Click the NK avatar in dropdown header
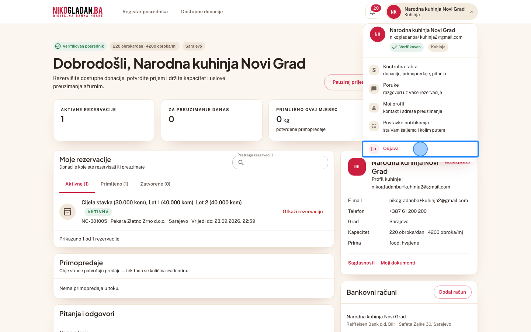Viewport: 531px width, 332px height. (x=378, y=34)
